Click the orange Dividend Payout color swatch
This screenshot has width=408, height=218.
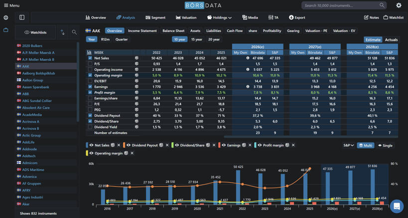coord(125,145)
